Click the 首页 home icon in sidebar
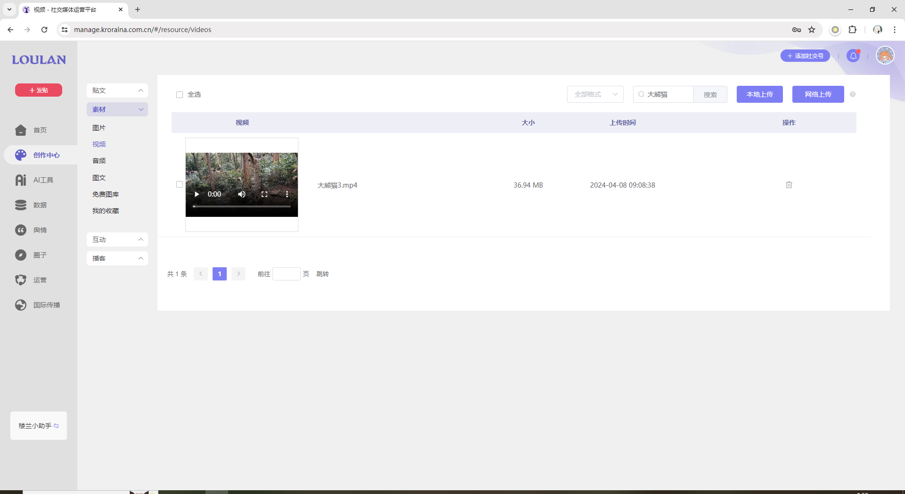Viewport: 905px width, 494px height. pos(21,130)
